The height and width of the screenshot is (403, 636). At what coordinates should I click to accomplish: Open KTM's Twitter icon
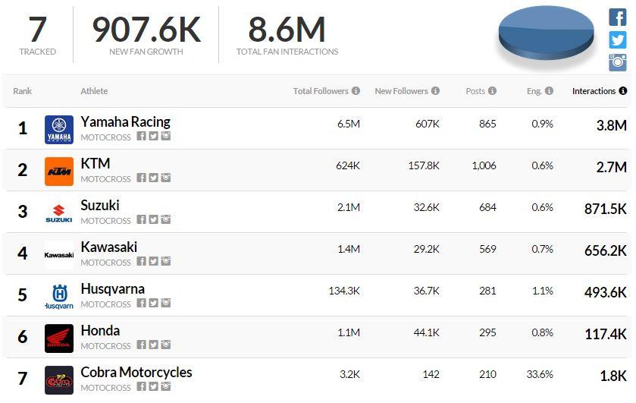(153, 178)
